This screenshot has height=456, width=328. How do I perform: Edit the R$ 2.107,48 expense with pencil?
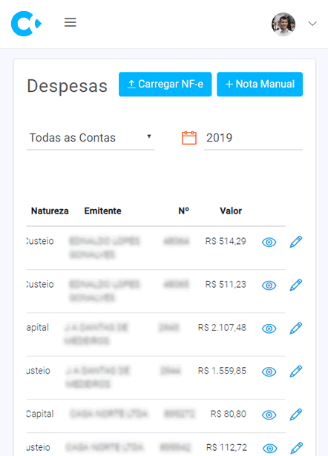[x=295, y=328]
